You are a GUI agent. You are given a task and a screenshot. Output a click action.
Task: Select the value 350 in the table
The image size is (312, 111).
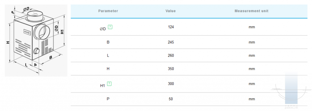(x=171, y=69)
